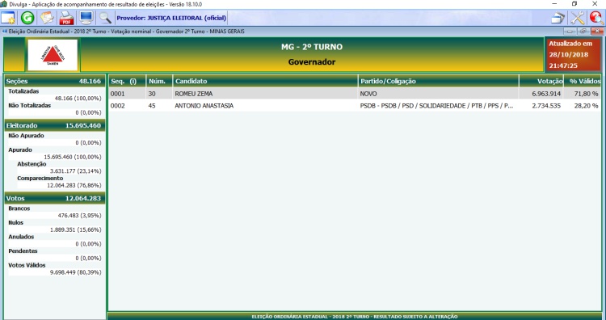Open cascading windows toolbar icon

(x=558, y=18)
